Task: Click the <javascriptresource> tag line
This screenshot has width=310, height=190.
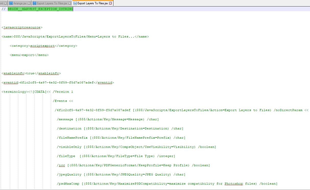Action: point(22,27)
